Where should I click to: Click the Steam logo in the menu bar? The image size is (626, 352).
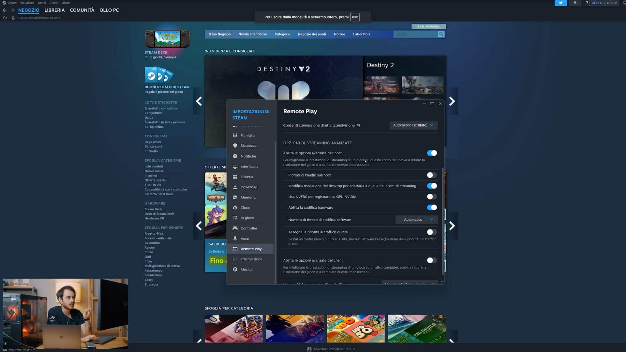click(4, 3)
